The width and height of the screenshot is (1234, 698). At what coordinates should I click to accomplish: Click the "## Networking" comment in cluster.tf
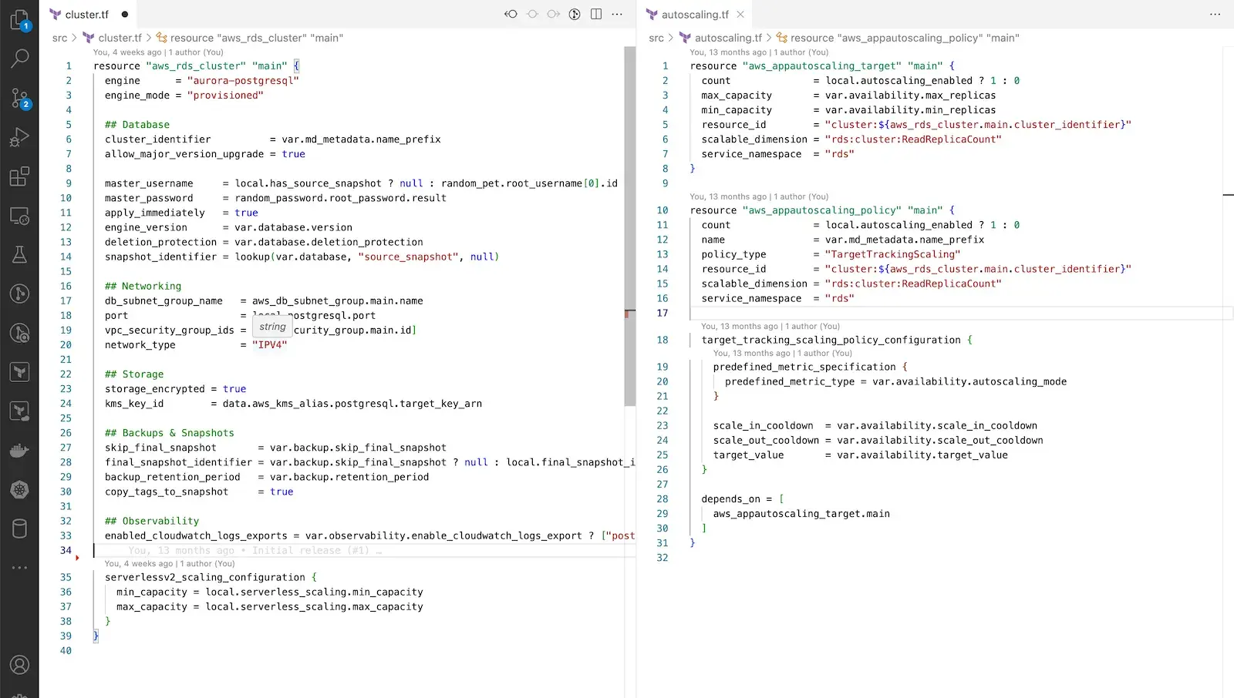pyautogui.click(x=143, y=286)
